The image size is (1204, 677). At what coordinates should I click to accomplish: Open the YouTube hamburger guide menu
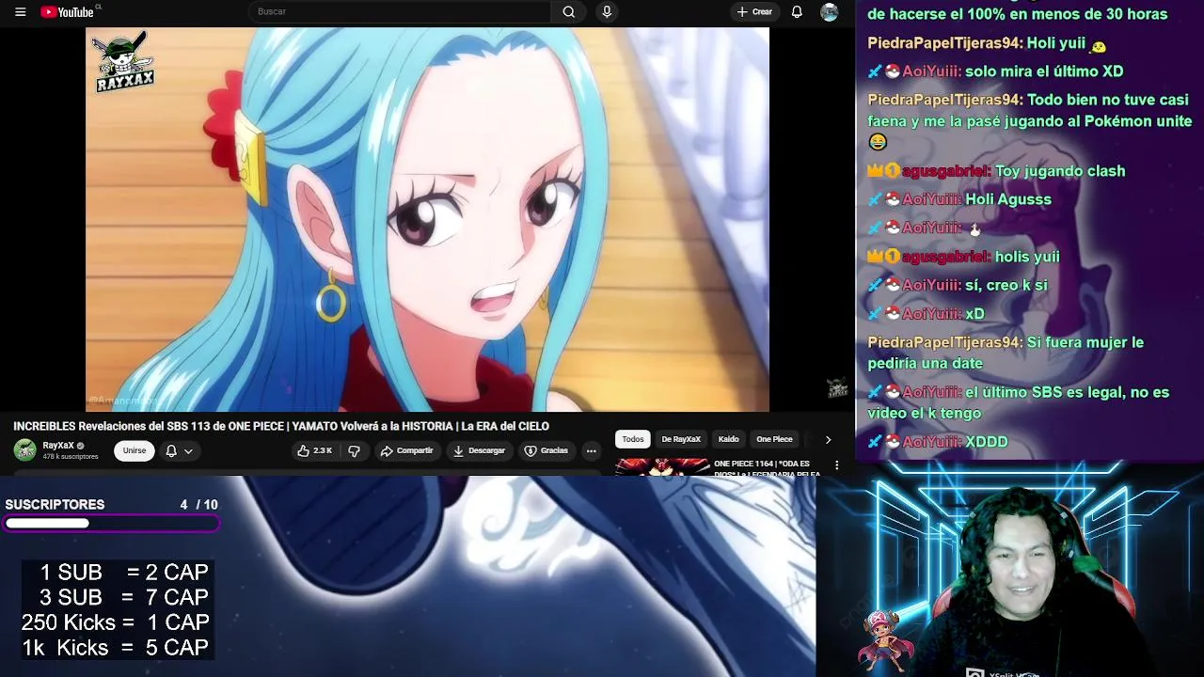tap(20, 11)
